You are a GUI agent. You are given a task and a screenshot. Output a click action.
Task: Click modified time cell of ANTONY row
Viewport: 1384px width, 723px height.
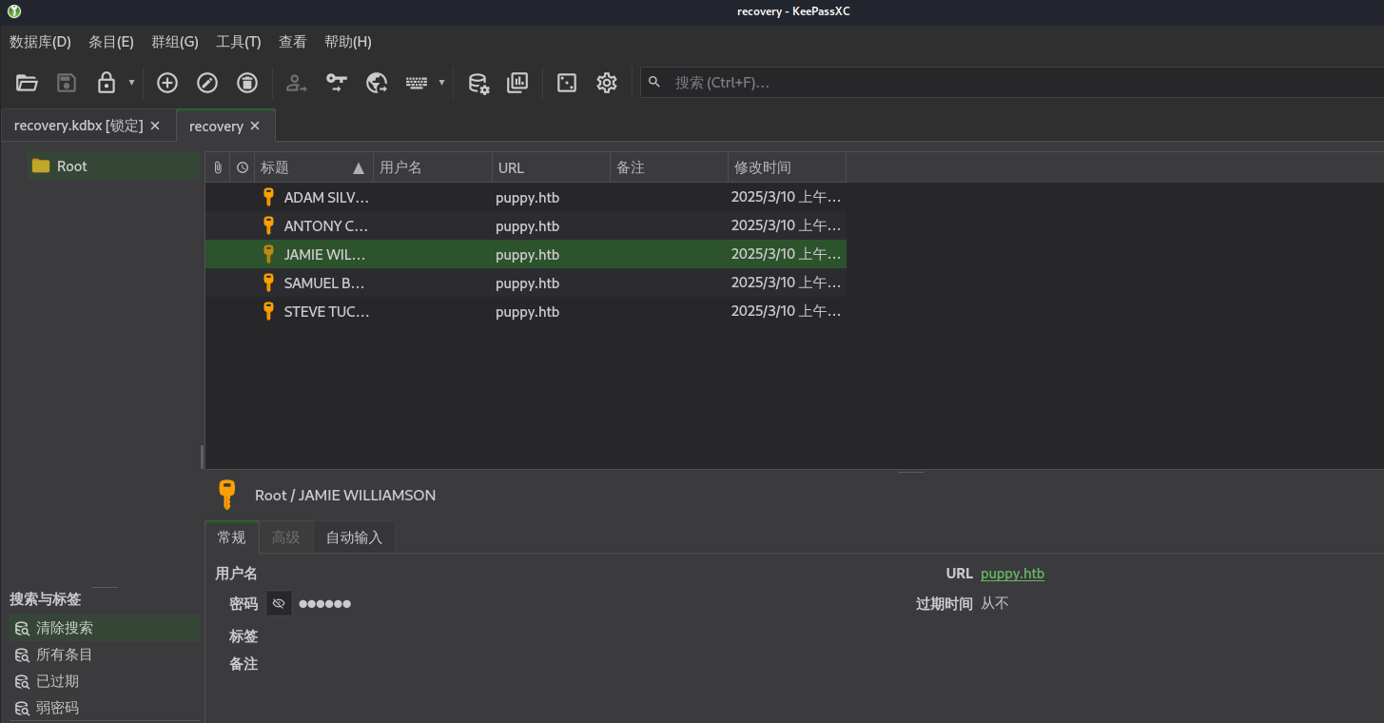[x=787, y=226]
